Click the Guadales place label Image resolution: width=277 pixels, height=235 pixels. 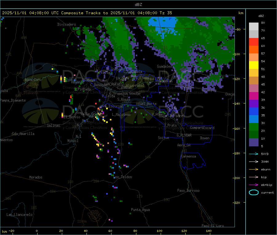164,66
